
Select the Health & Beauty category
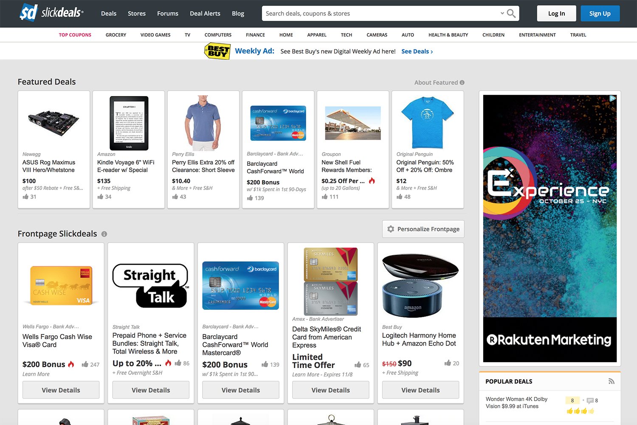point(448,35)
